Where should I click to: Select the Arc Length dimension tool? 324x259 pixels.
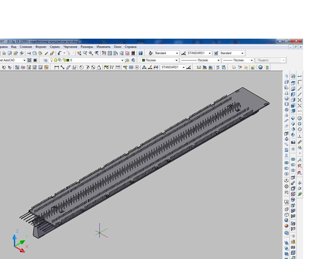[68, 67]
